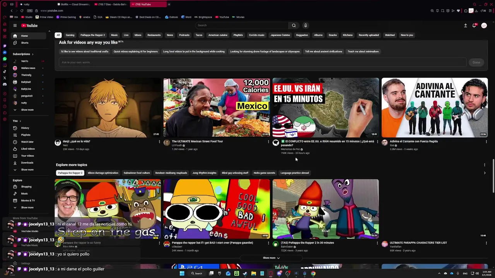The image size is (495, 278).
Task: Open the VenTo subscription channel
Action: [x=28, y=61]
